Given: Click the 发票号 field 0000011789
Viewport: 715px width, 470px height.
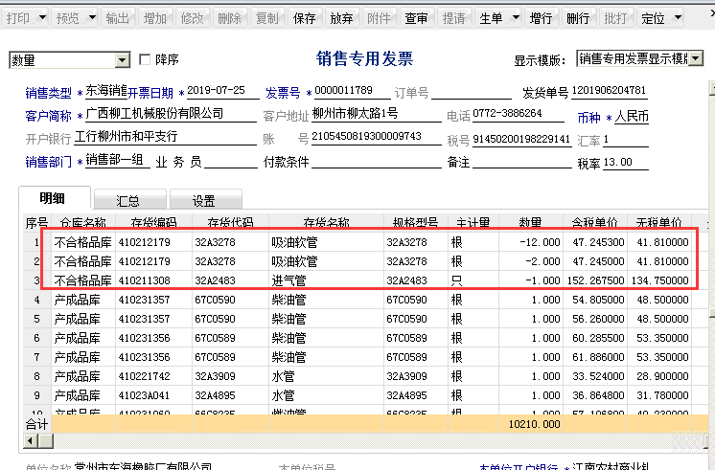Looking at the screenshot, I should 352,91.
